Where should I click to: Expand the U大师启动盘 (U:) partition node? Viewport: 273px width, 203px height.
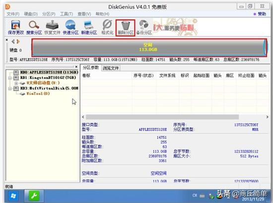click(16, 83)
